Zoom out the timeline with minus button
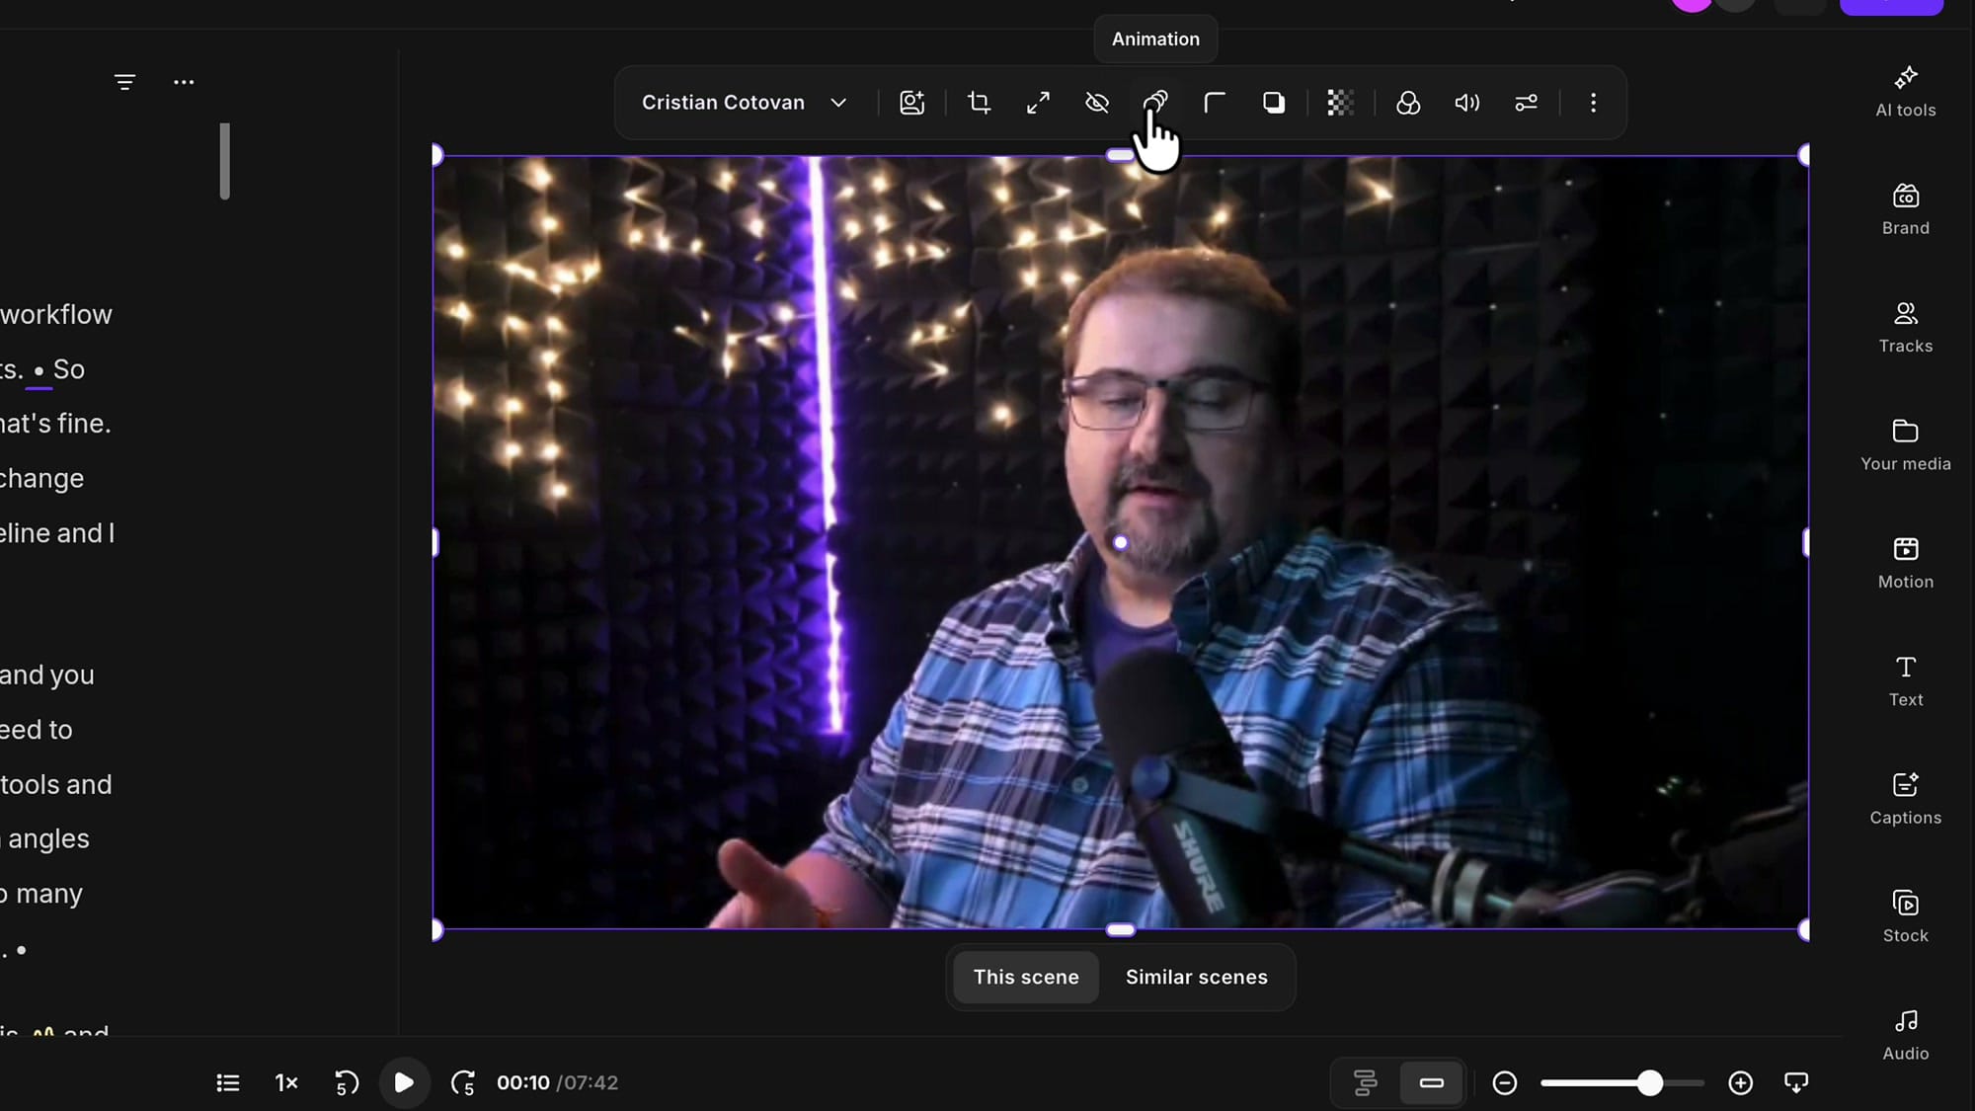This screenshot has height=1111, width=1975. click(x=1504, y=1082)
